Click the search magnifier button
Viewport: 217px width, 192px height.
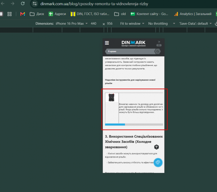pos(158,51)
